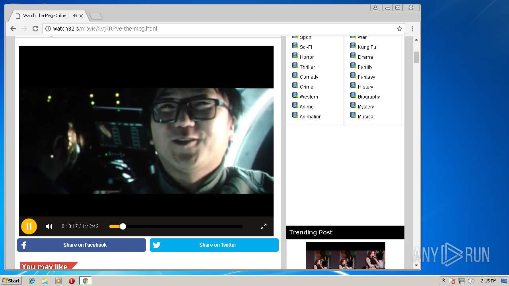Viewport: 509px width, 286px height.
Task: Pause the video with the yellow button
Action: tap(29, 226)
